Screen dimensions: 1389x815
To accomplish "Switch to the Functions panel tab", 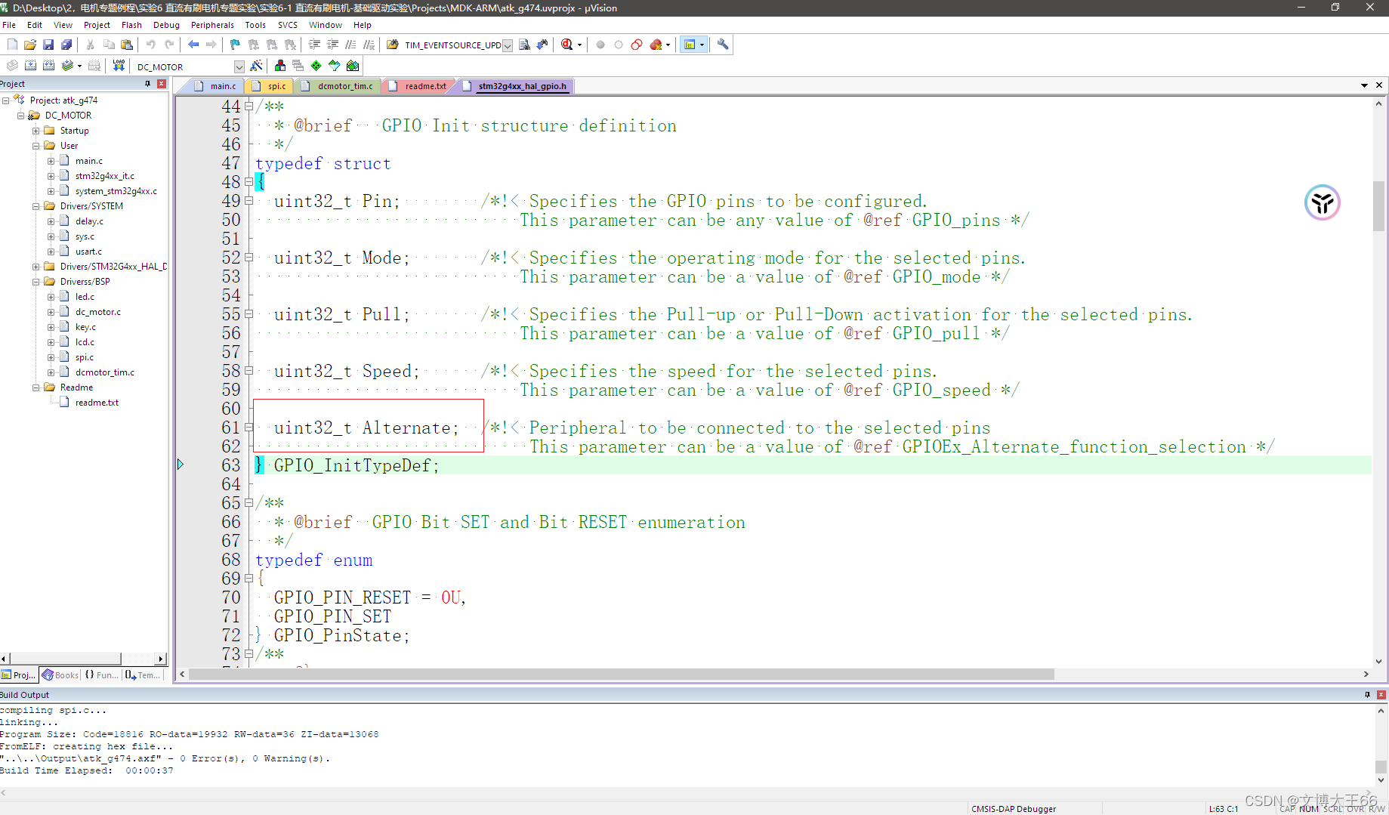I will click(x=101, y=675).
